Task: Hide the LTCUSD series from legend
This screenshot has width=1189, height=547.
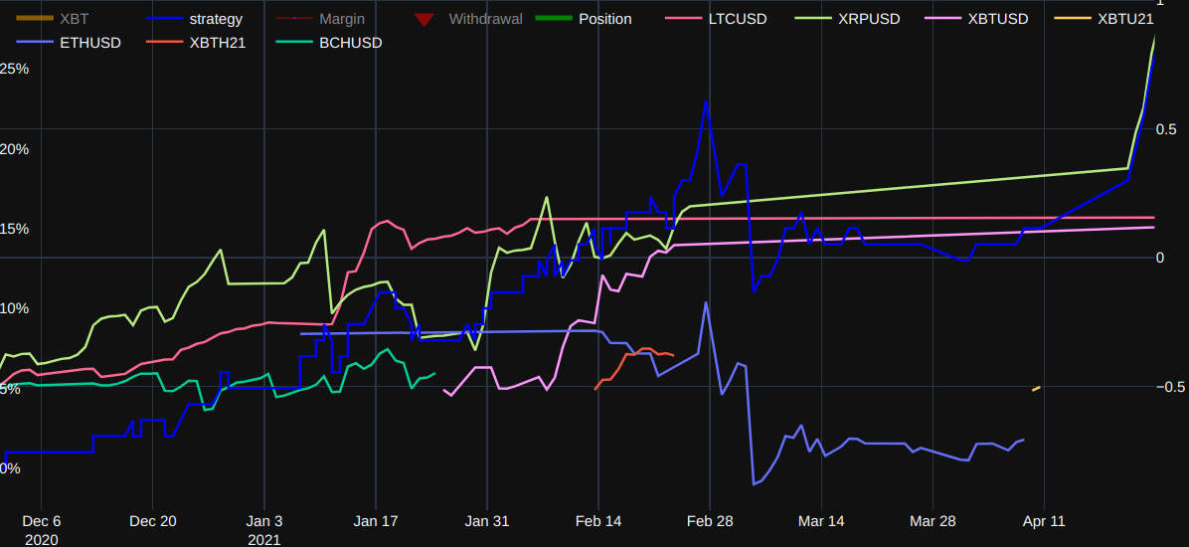Action: (x=738, y=19)
